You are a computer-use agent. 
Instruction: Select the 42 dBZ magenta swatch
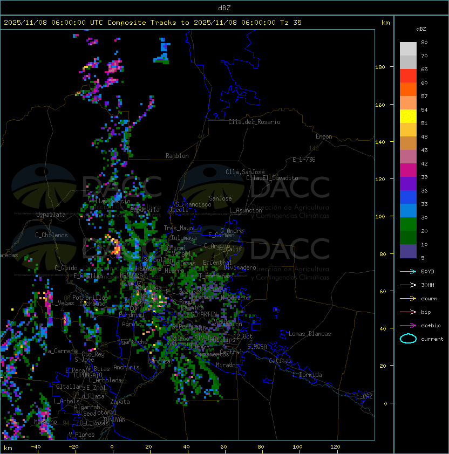coord(408,170)
